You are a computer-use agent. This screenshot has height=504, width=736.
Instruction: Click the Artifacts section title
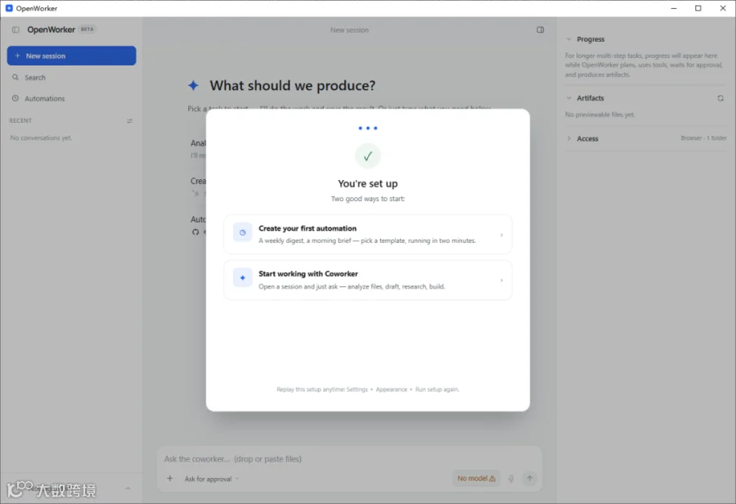590,97
